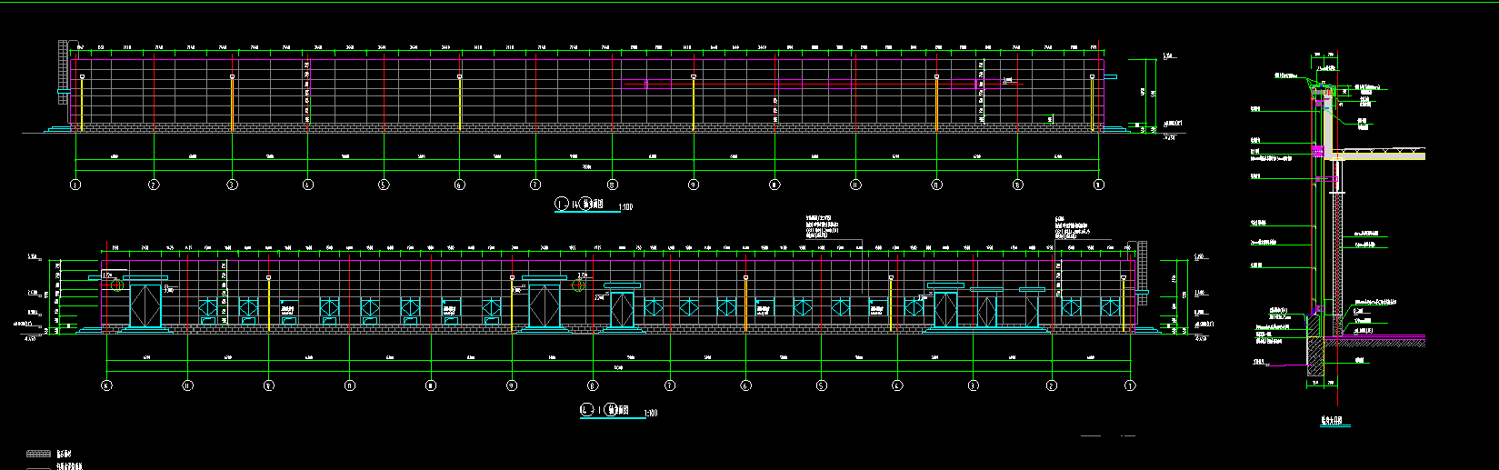Viewport: 1499px width, 470px height.
Task: Select the brick hatch legend swatch
Action: click(37, 453)
